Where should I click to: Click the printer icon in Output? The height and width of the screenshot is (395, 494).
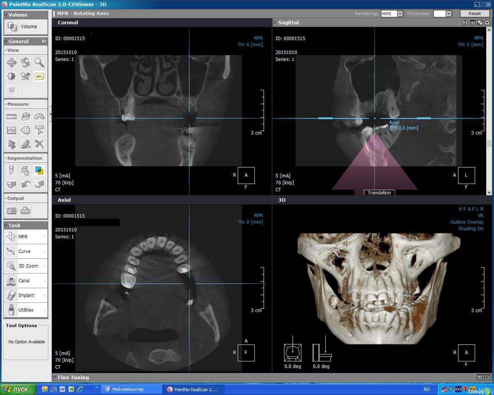point(26,211)
